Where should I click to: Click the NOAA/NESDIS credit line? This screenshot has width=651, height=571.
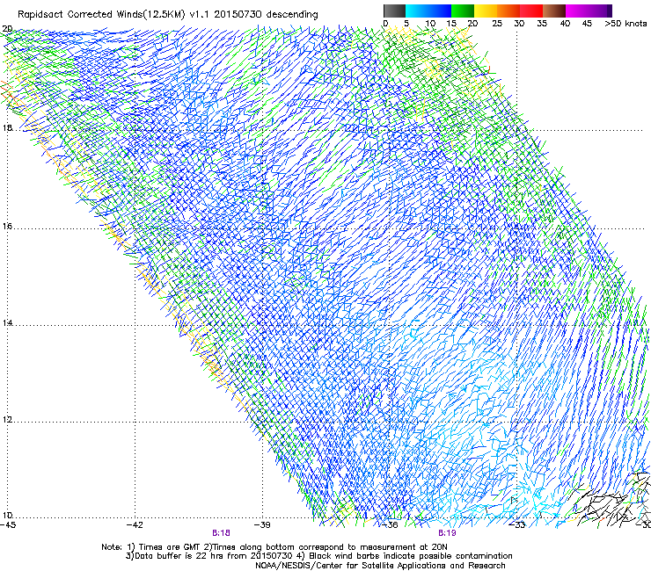(x=380, y=566)
